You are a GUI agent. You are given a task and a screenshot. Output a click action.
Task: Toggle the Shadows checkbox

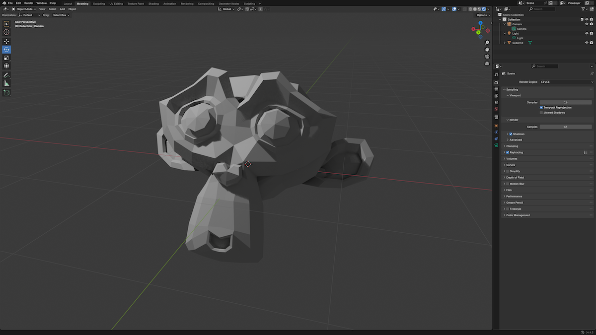pos(511,134)
